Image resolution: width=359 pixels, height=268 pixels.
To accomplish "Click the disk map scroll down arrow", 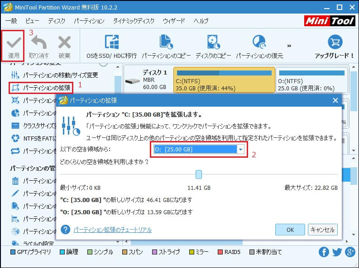I will [x=354, y=150].
